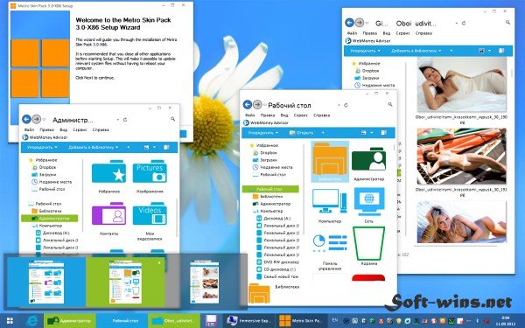The image size is (525, 328).
Task: Click the Start button on taskbar
Action: (10, 321)
